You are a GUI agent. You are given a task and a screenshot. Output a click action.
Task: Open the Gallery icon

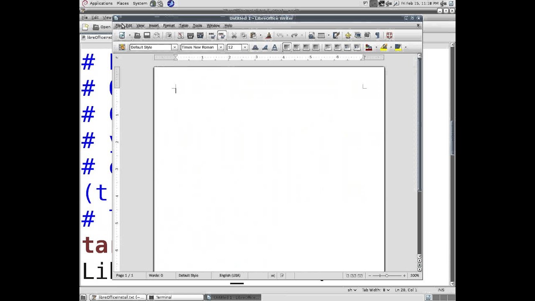(x=358, y=35)
